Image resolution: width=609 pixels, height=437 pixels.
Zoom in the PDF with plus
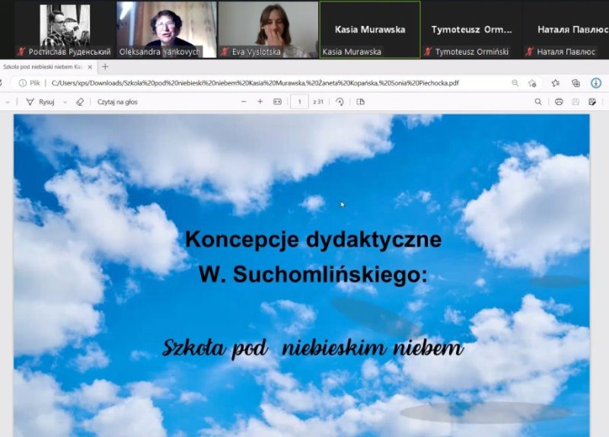[260, 102]
